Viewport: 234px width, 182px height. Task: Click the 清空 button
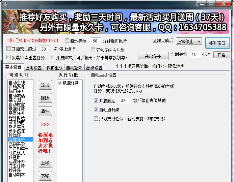pyautogui.click(x=45, y=111)
